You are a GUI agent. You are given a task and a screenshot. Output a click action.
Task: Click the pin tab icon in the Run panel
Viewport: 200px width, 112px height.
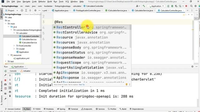tap(5, 99)
